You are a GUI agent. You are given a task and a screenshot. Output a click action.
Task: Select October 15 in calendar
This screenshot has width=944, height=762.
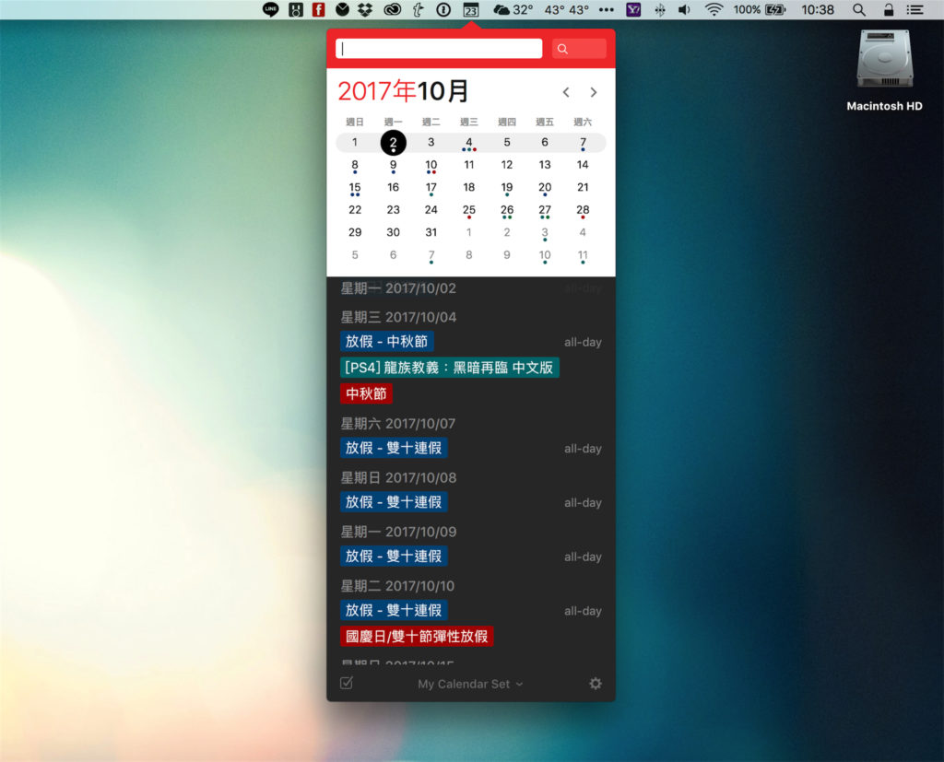click(x=355, y=188)
